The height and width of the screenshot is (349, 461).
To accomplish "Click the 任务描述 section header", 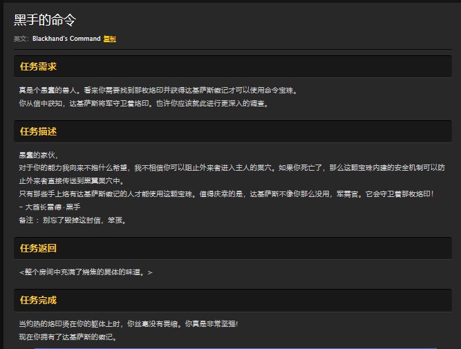I will coord(39,131).
